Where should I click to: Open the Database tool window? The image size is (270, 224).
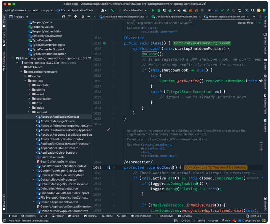click(265, 82)
